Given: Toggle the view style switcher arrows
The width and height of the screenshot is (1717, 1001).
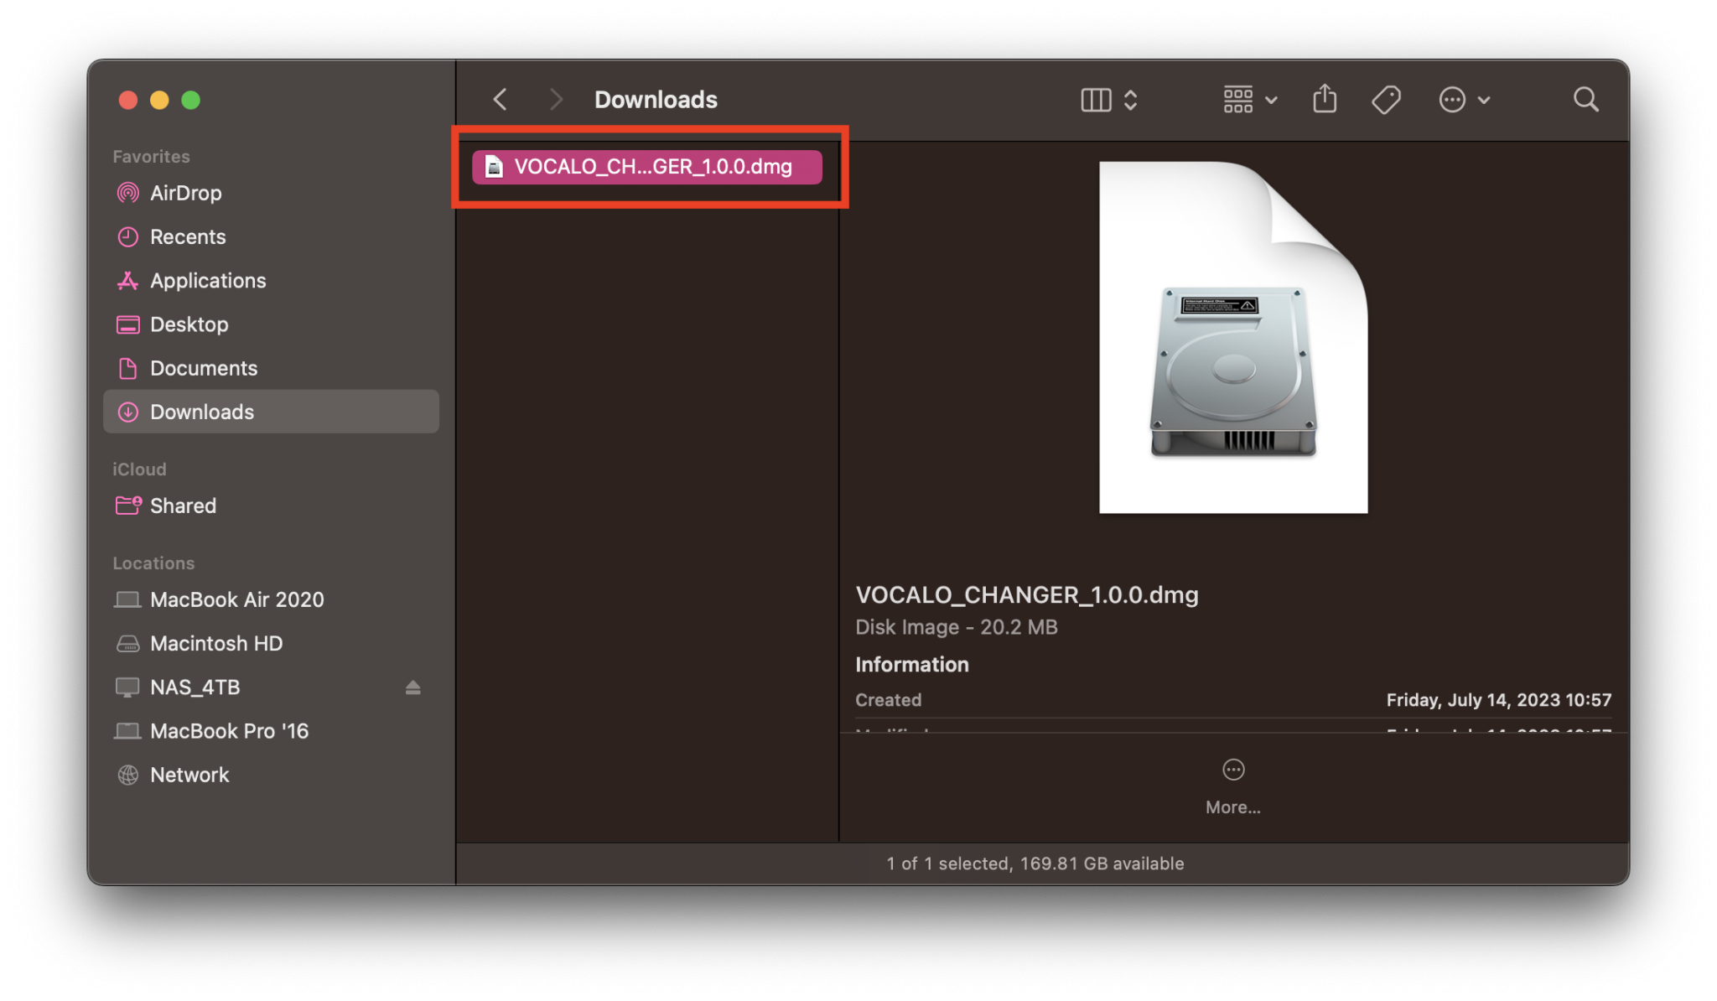Looking at the screenshot, I should [x=1129, y=99].
